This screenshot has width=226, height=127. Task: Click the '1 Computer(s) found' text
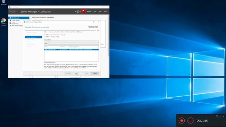[50, 63]
